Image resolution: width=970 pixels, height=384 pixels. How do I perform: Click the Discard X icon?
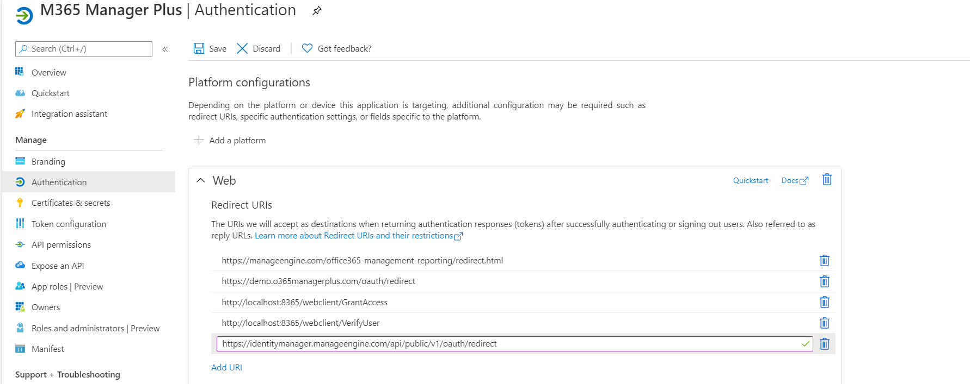(242, 48)
